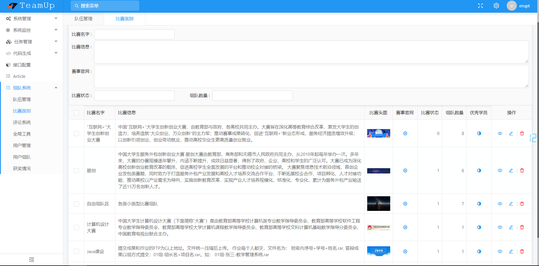Open Article in the sidebar
The height and width of the screenshot is (266, 539).
pos(31,76)
